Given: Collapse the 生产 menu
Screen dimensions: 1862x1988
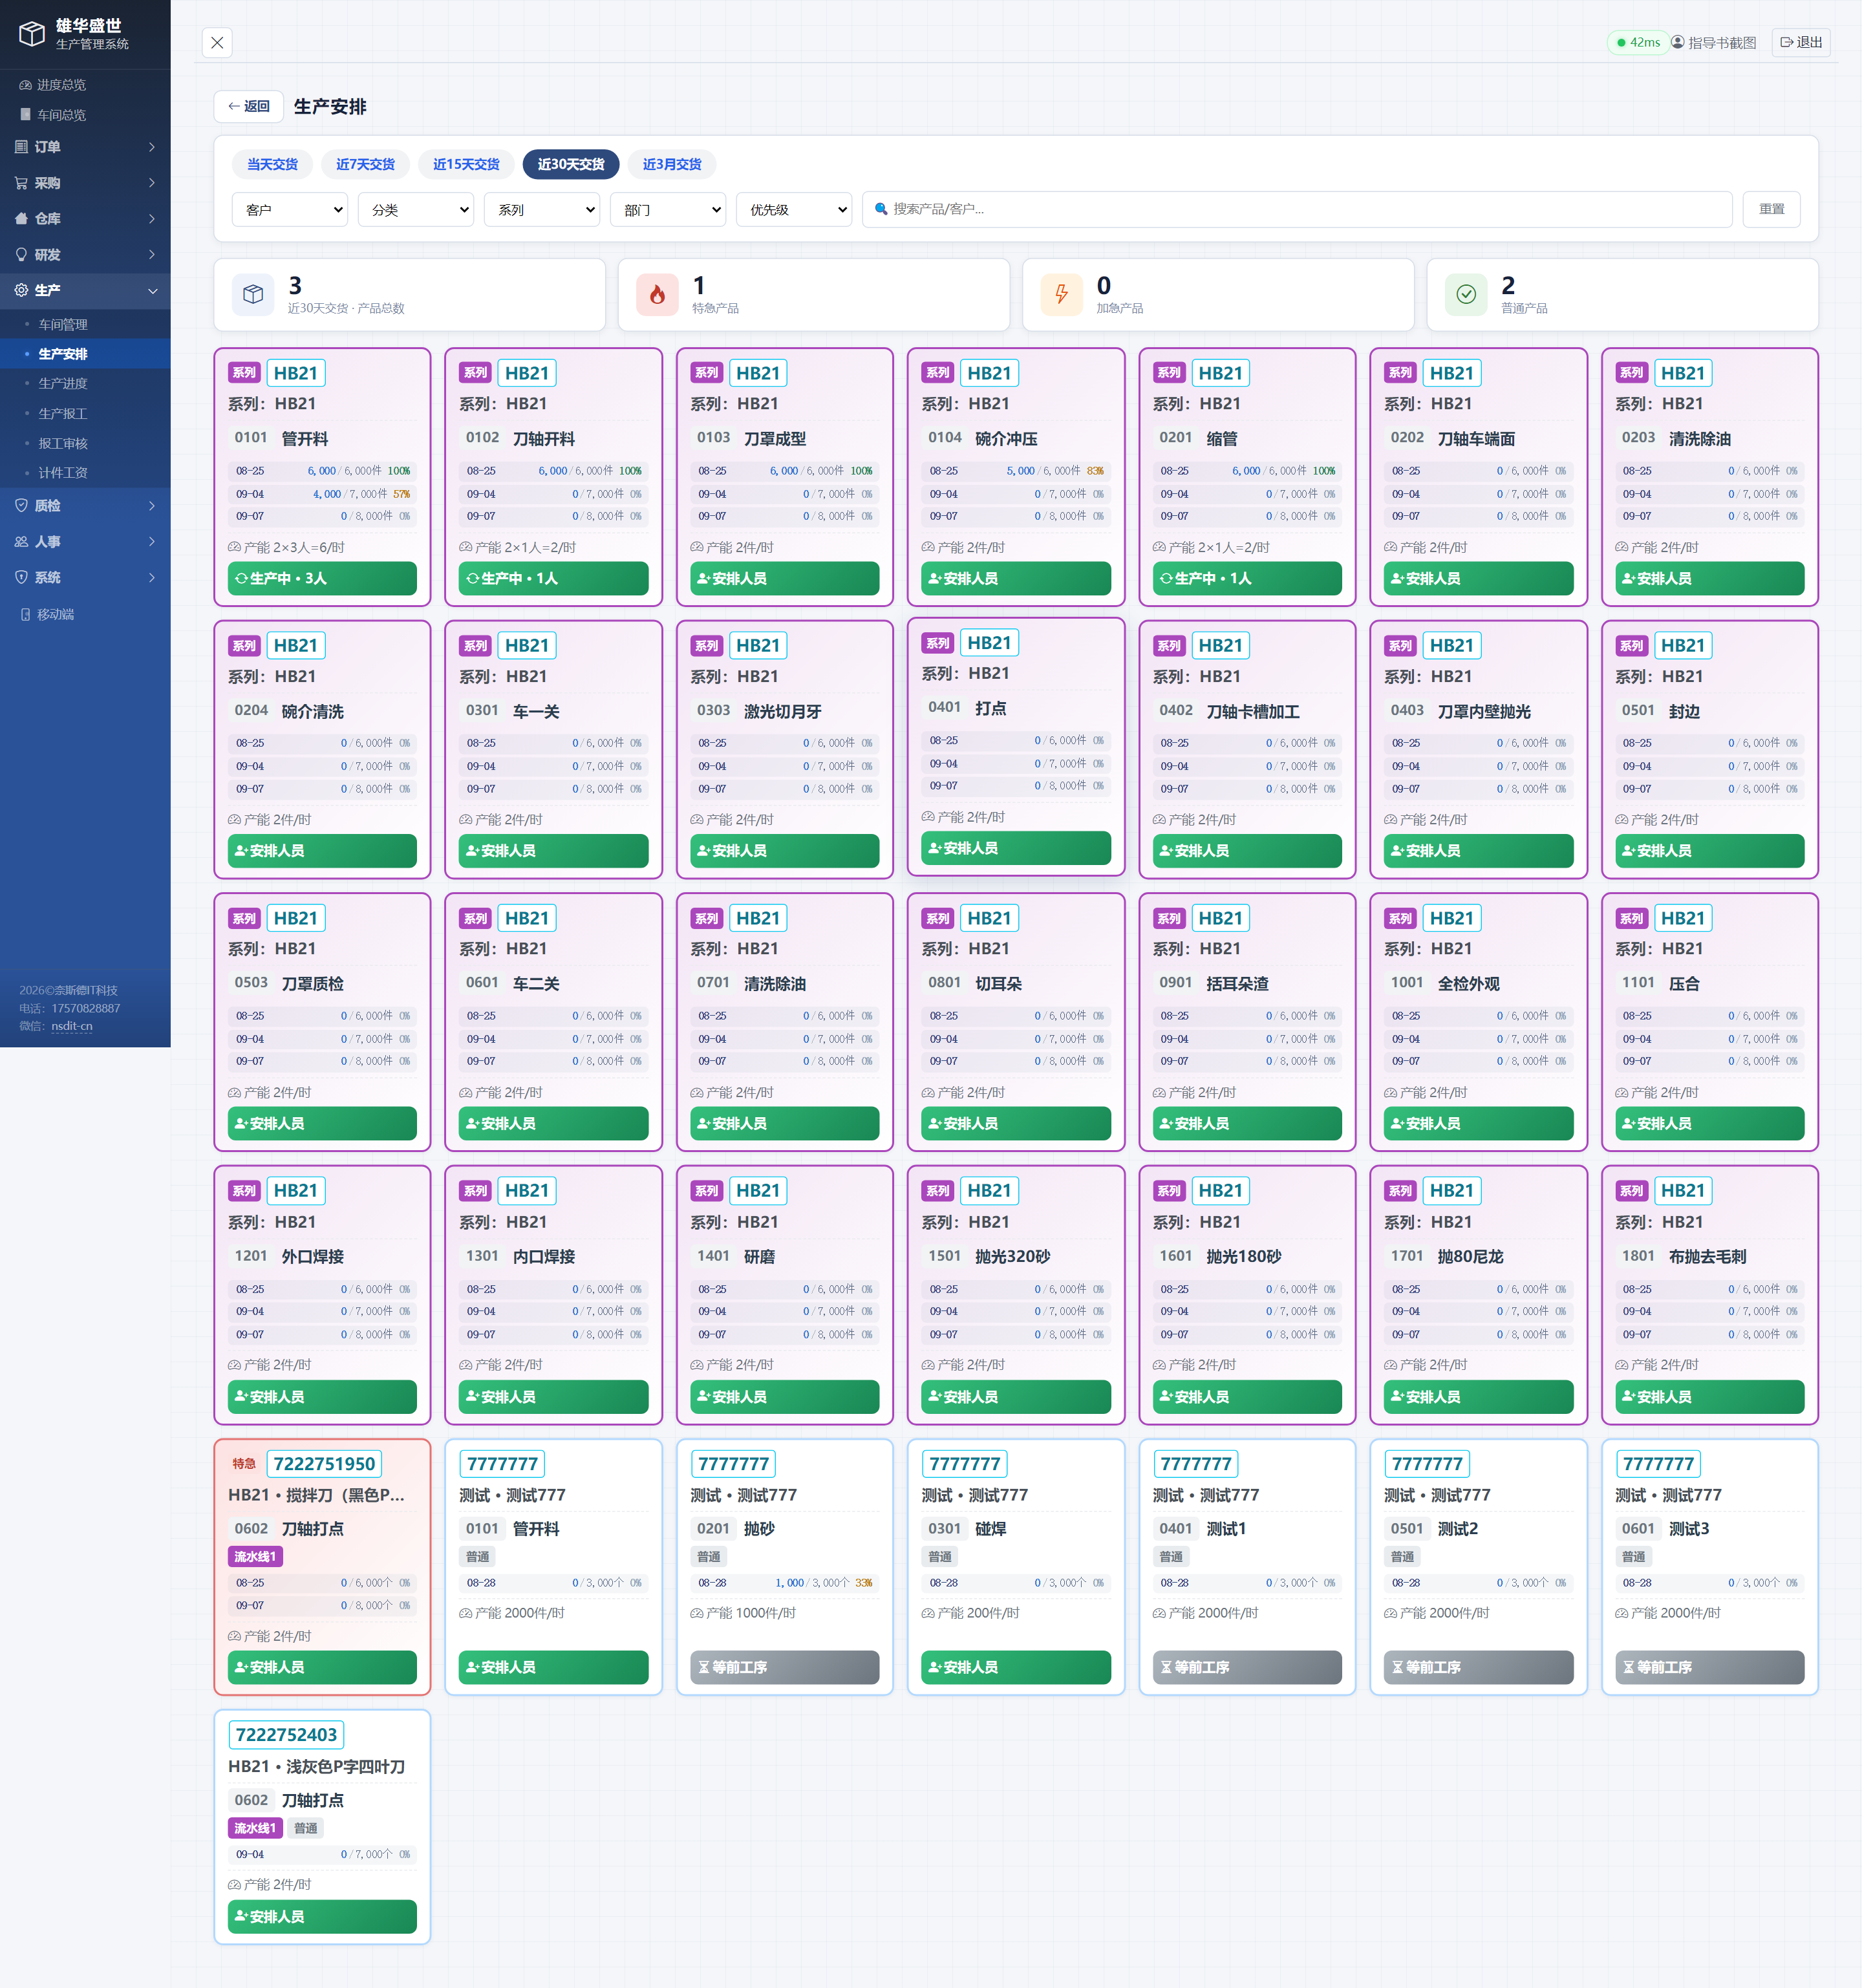Looking at the screenshot, I should click(x=85, y=291).
